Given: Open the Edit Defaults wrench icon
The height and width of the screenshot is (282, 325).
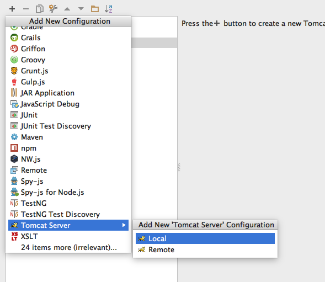Looking at the screenshot, I should click(54, 8).
